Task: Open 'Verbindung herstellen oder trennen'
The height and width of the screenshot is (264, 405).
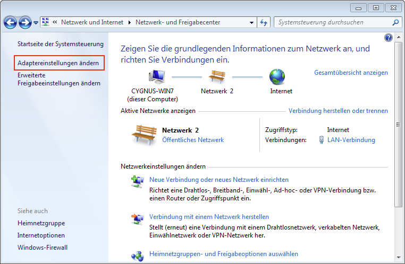Action: click(x=338, y=111)
